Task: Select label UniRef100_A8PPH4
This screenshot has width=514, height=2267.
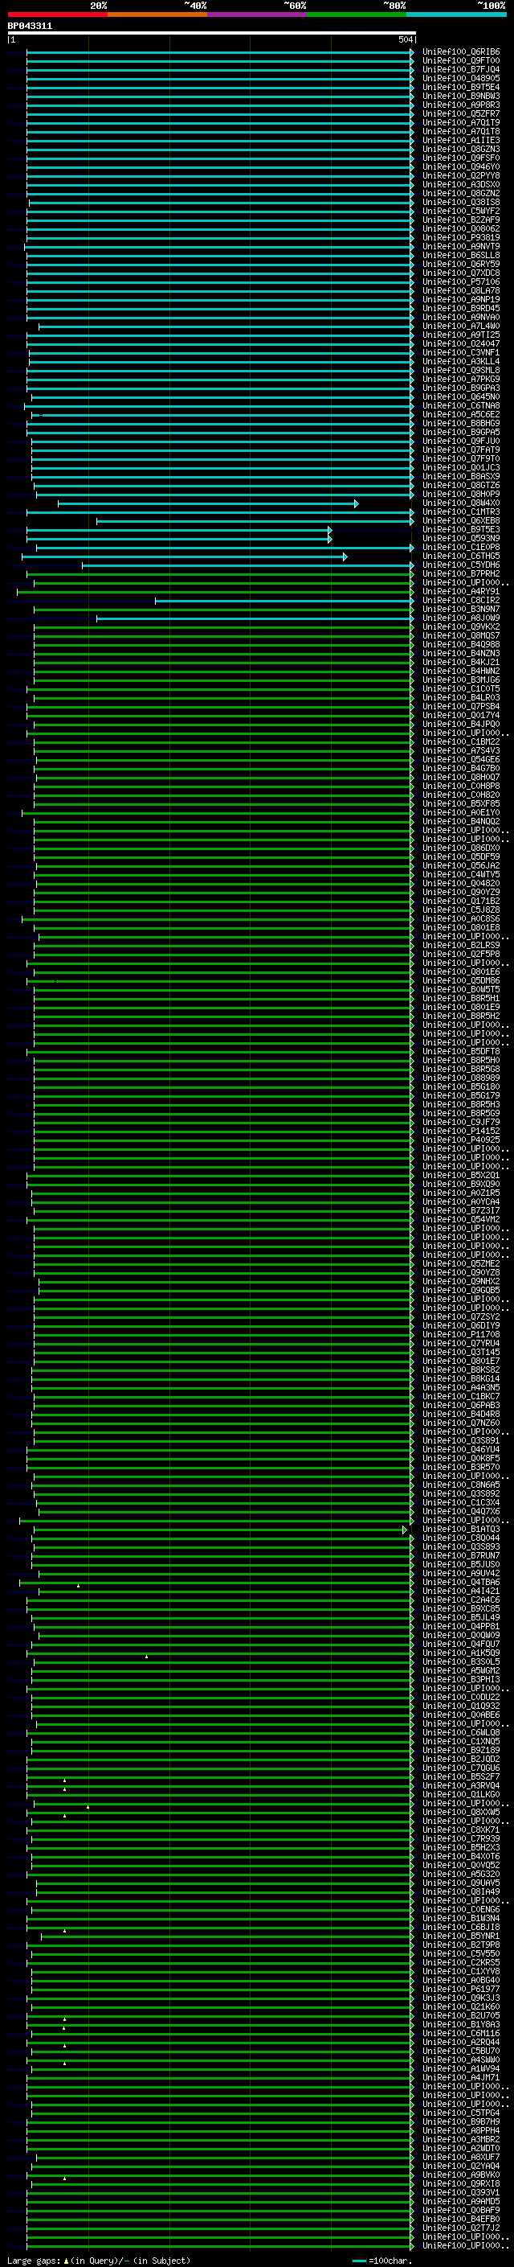Action: coord(461,2130)
